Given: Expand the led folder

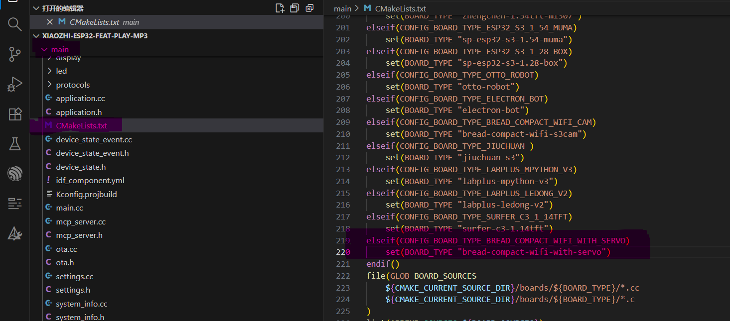Looking at the screenshot, I should tap(61, 71).
